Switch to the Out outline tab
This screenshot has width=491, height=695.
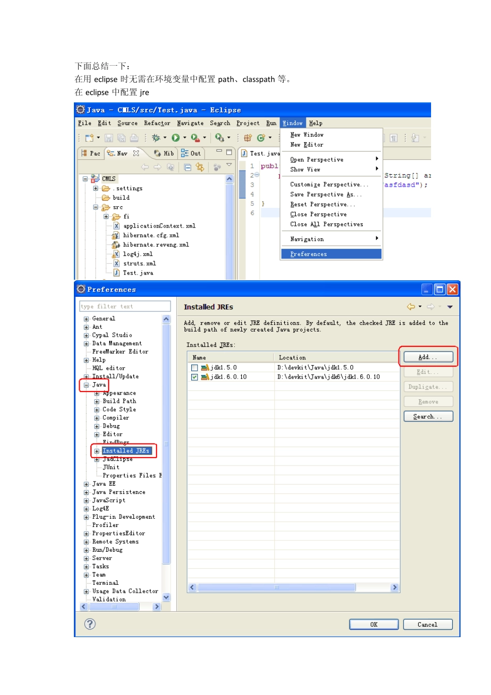tap(191, 153)
